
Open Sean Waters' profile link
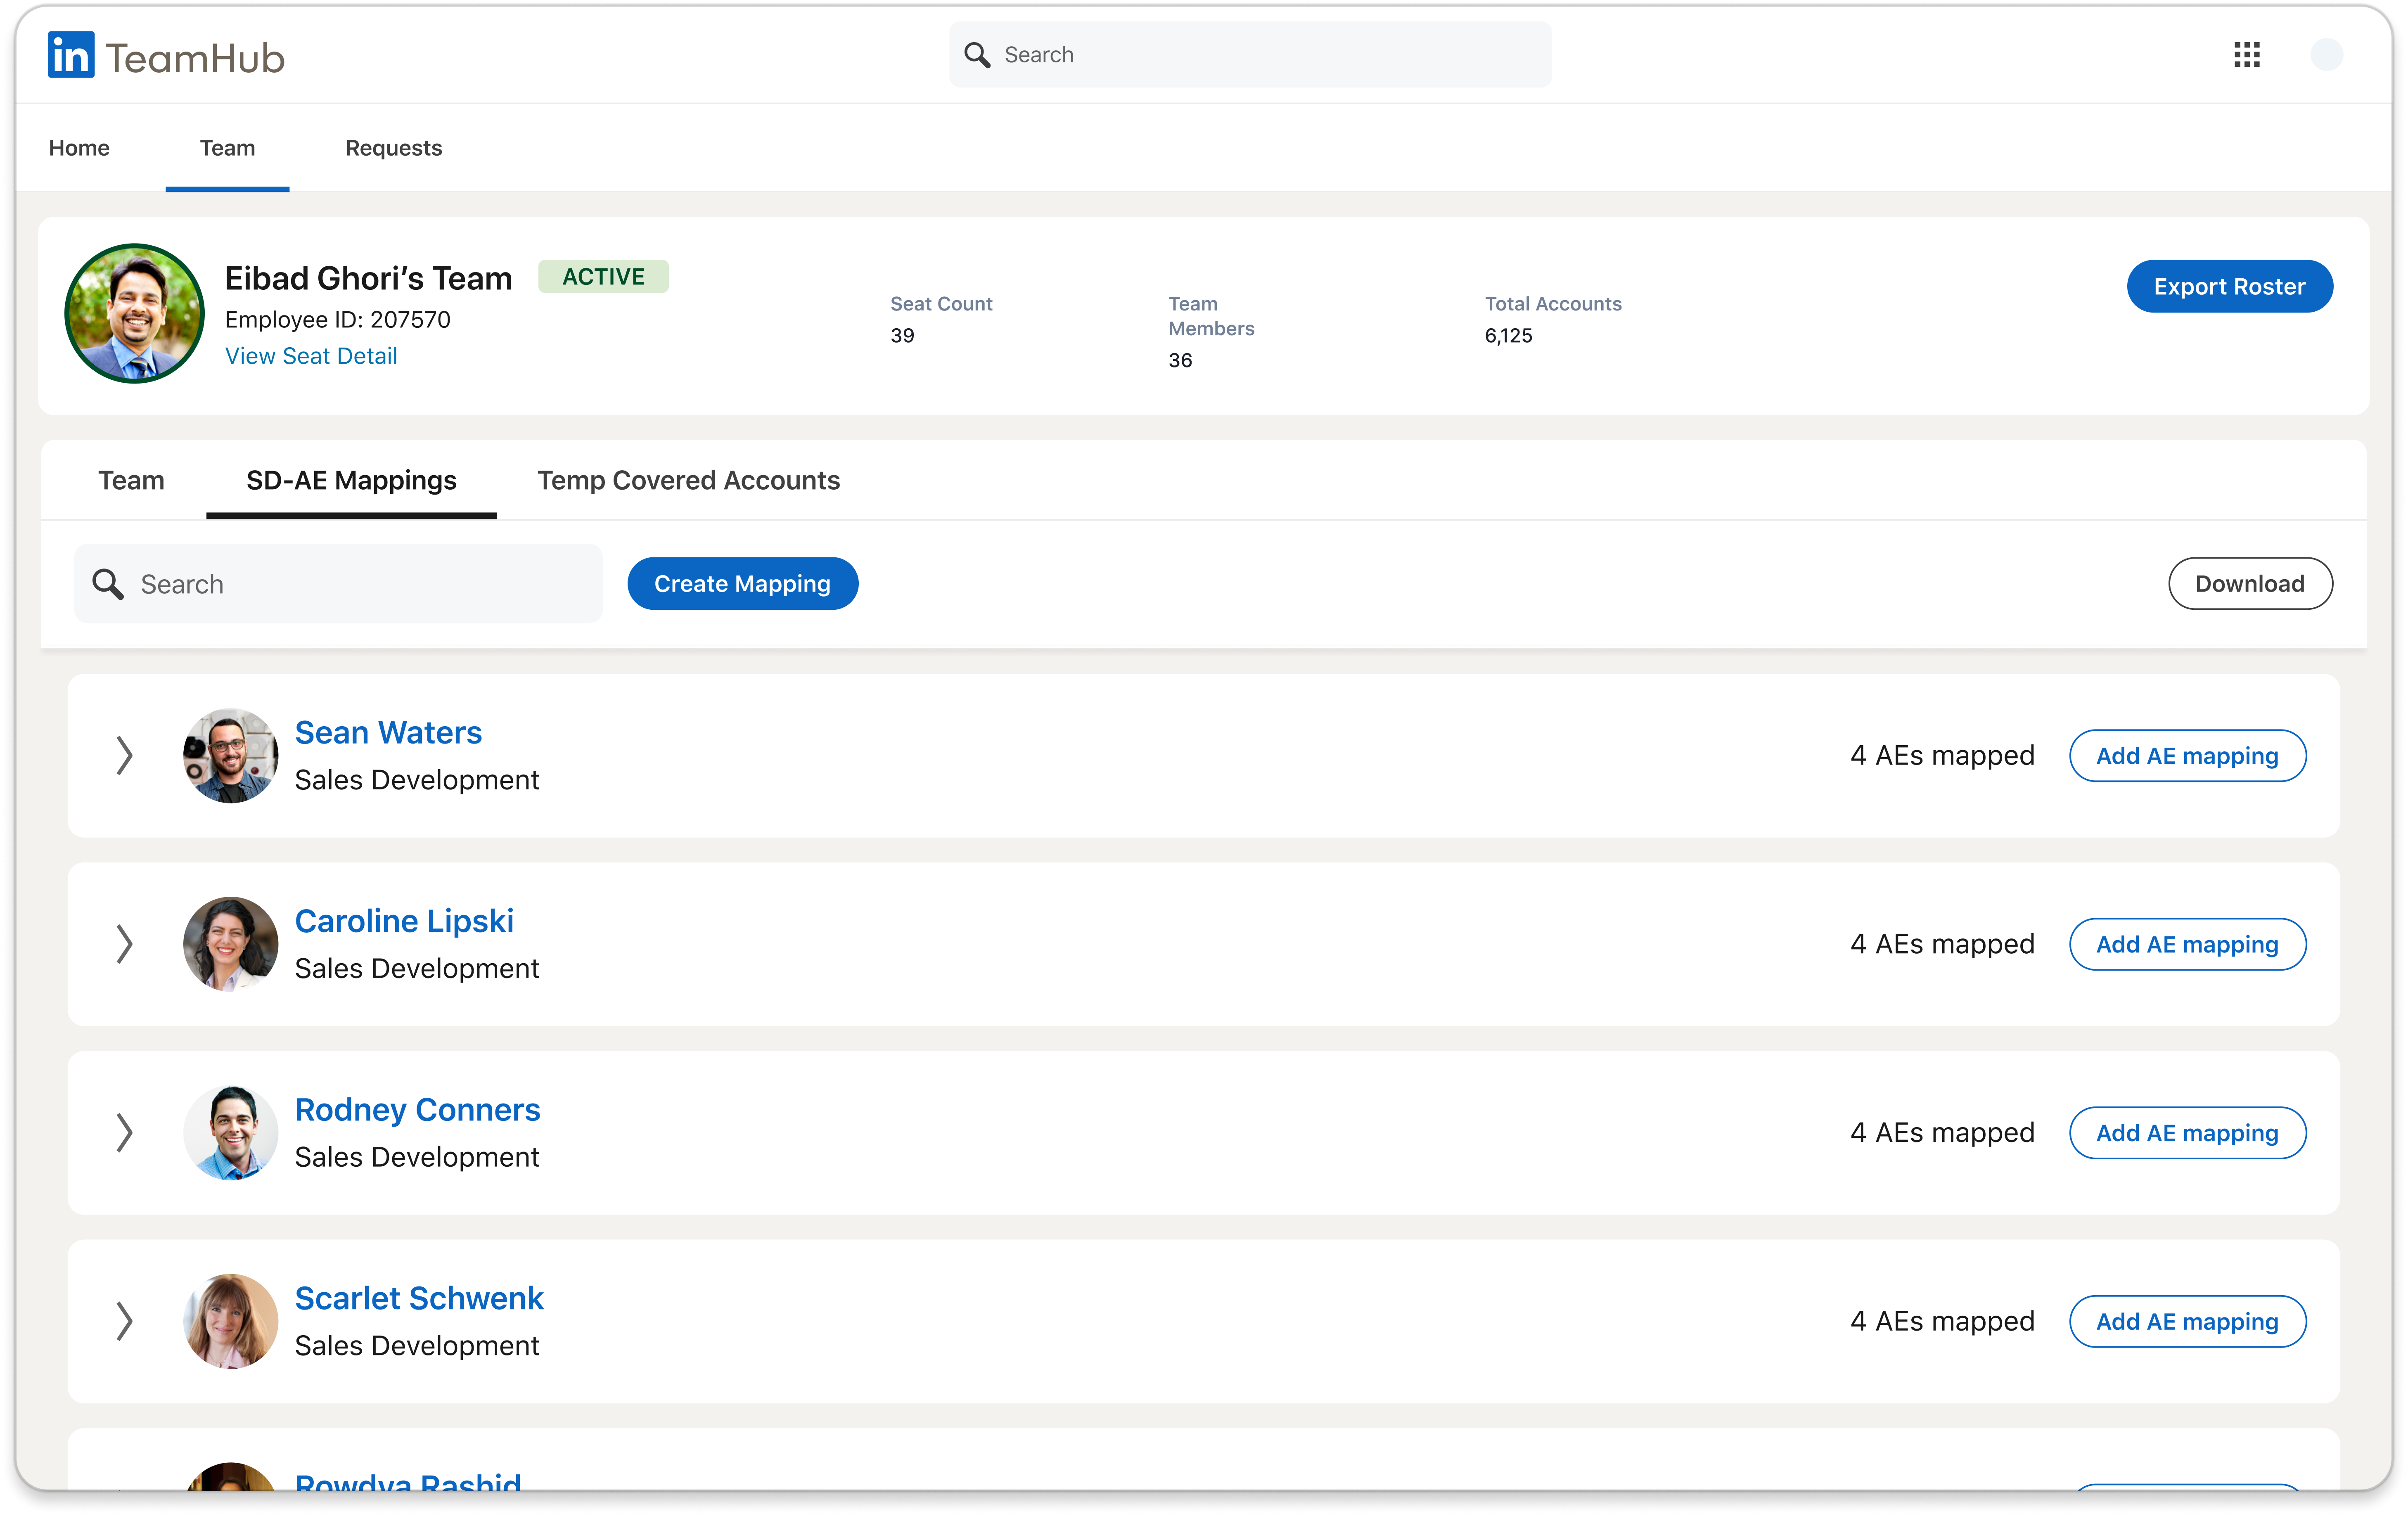click(388, 733)
